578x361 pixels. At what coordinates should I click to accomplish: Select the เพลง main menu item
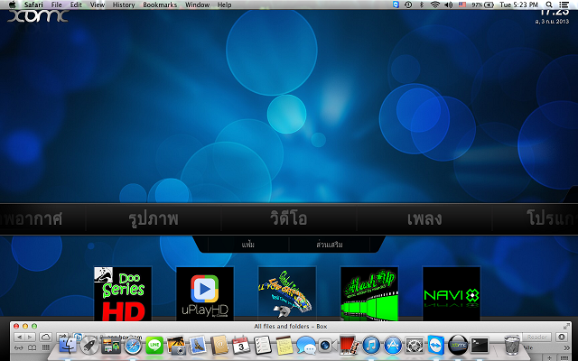point(424,218)
